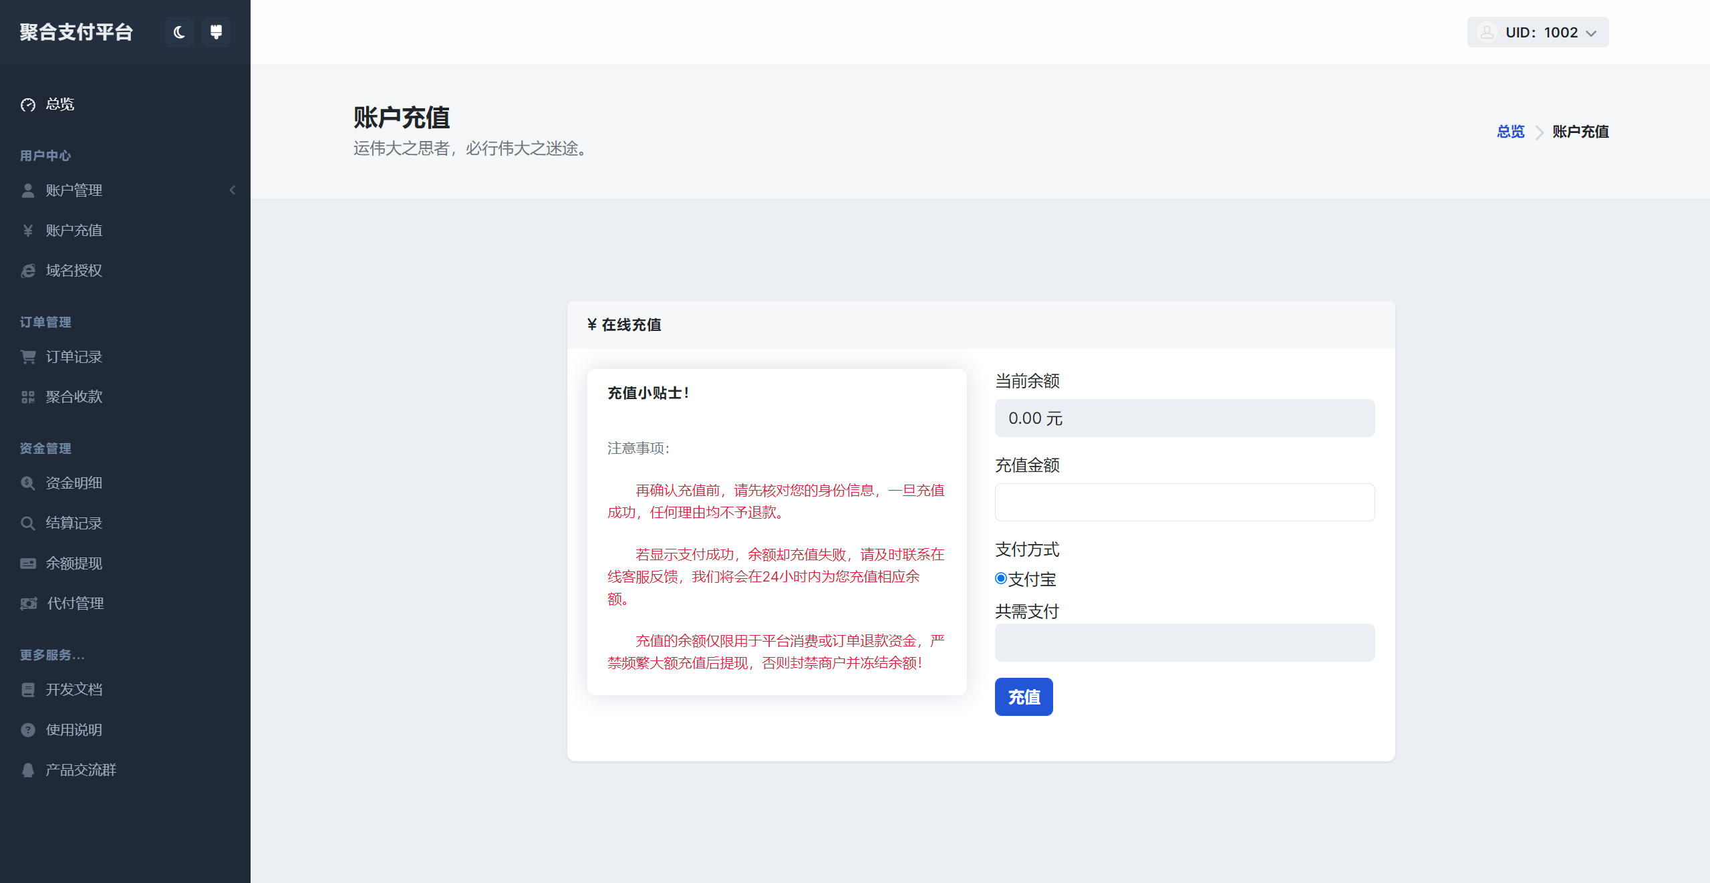Click the yen icon beside 账户充值

(x=28, y=231)
